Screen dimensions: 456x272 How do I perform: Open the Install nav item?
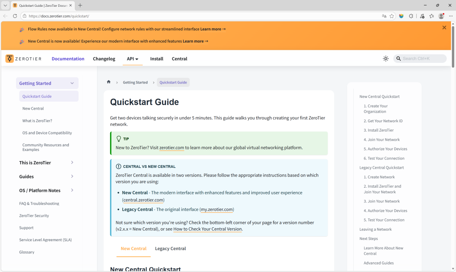point(157,59)
